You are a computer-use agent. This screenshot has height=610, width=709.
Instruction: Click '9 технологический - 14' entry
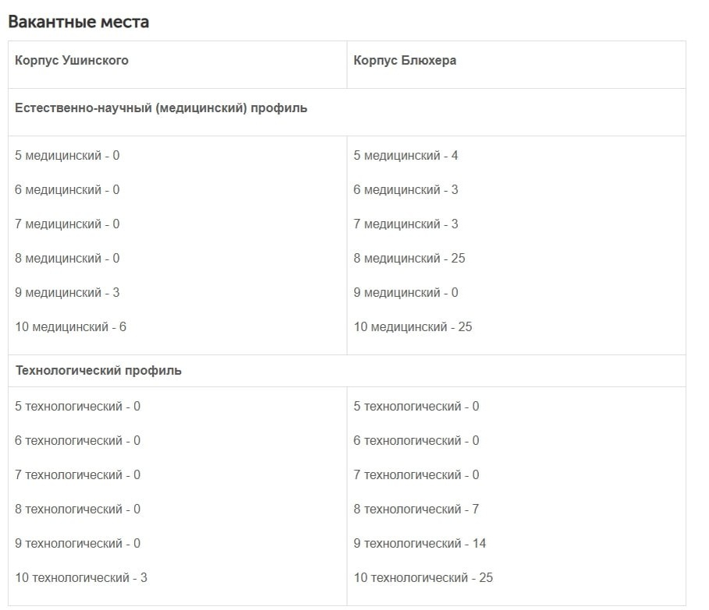[420, 544]
